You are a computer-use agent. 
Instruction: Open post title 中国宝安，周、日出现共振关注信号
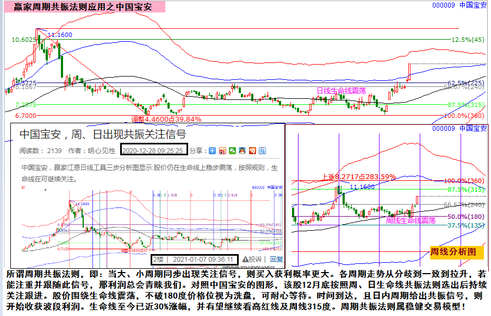(103, 133)
